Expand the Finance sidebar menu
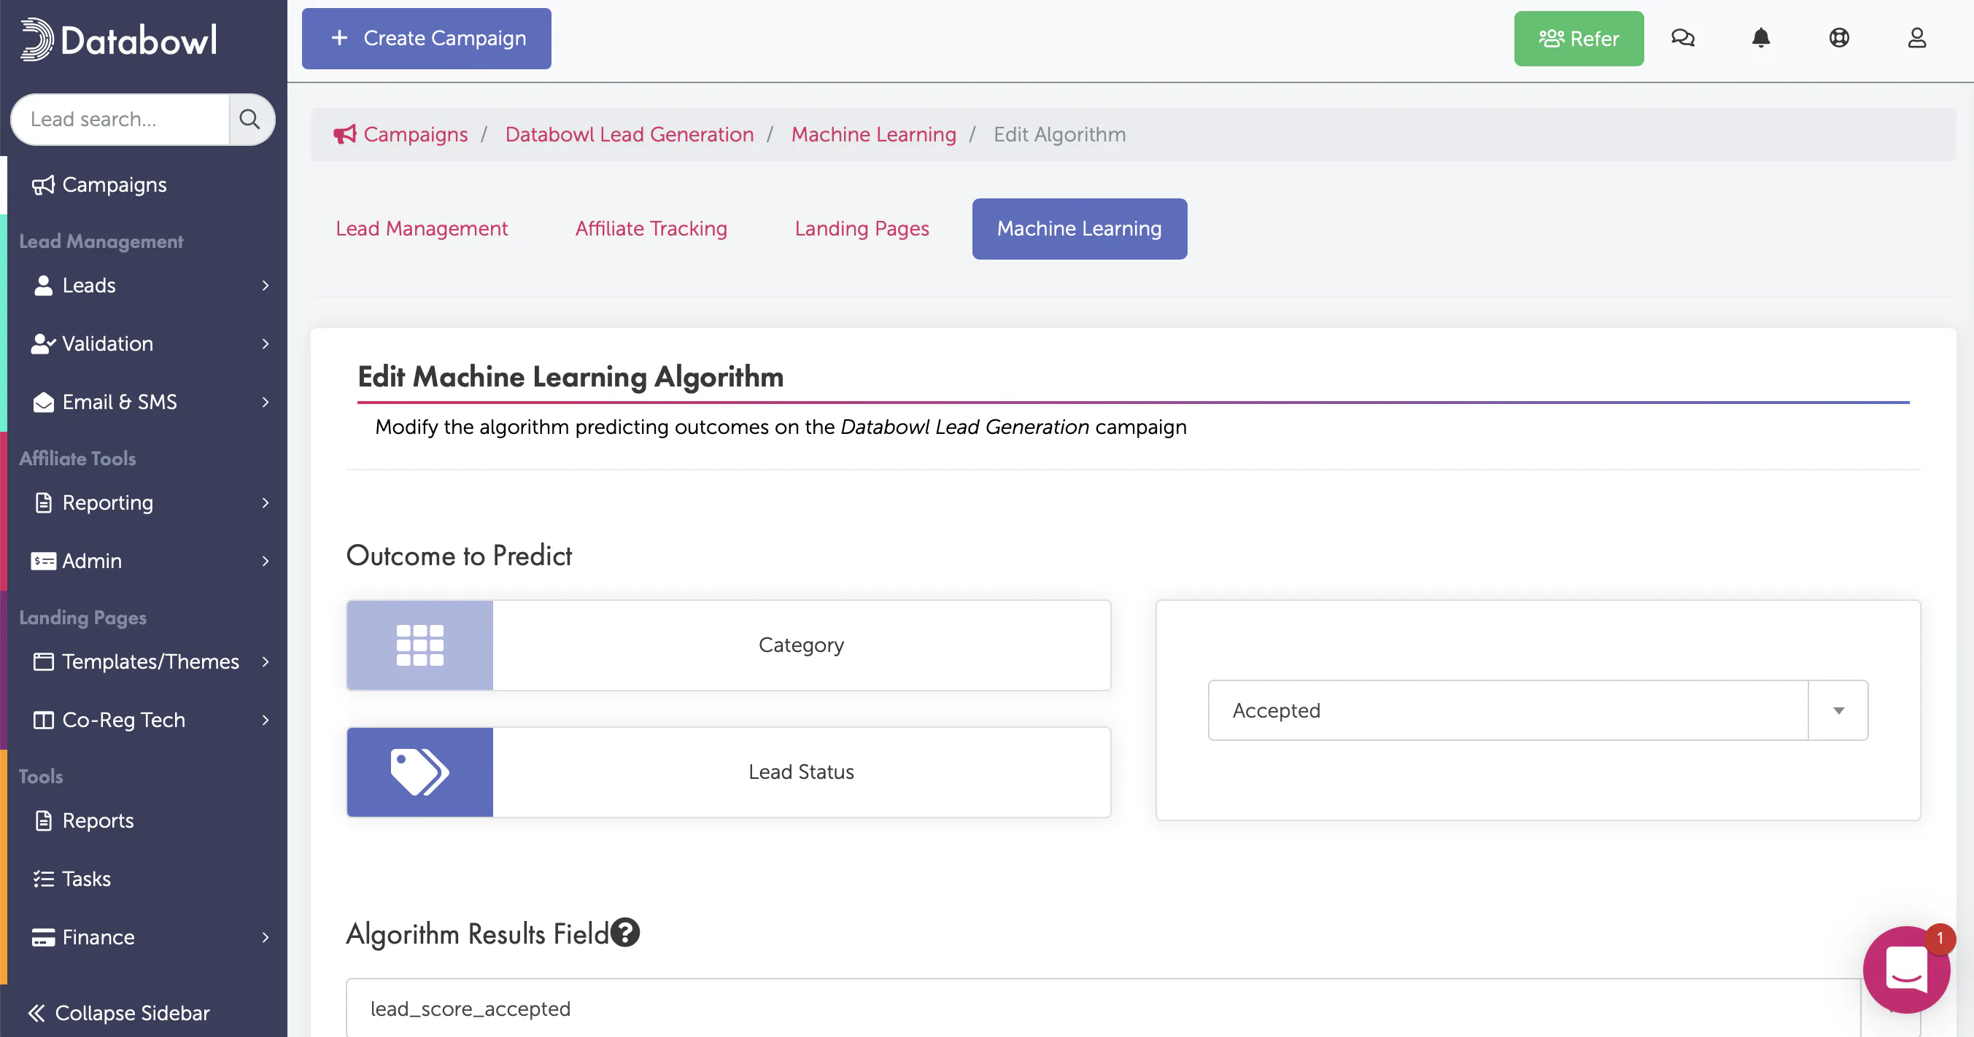Viewport: 1974px width, 1037px height. [143, 936]
